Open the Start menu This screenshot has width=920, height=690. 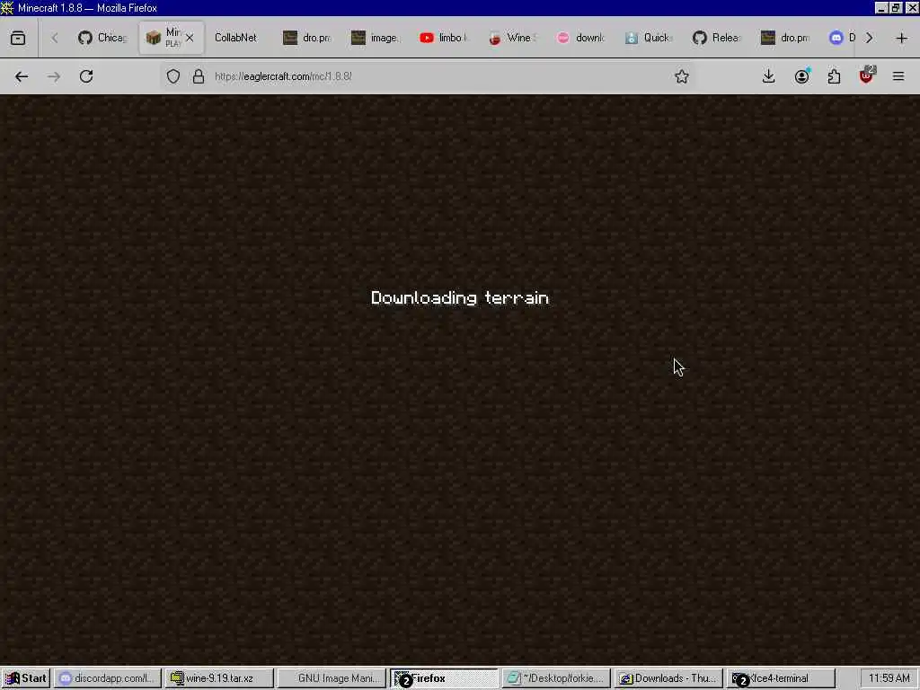(25, 678)
